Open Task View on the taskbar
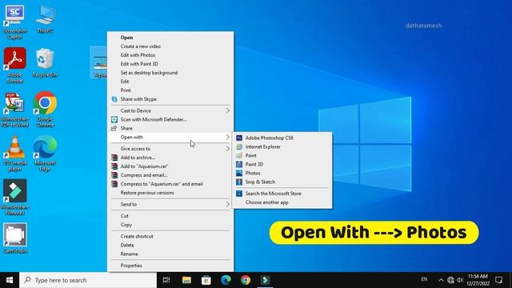This screenshot has width=512, height=288. (166, 280)
